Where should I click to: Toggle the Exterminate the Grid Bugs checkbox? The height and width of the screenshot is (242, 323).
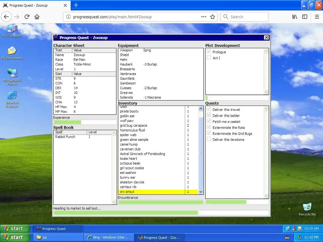coord(209,133)
